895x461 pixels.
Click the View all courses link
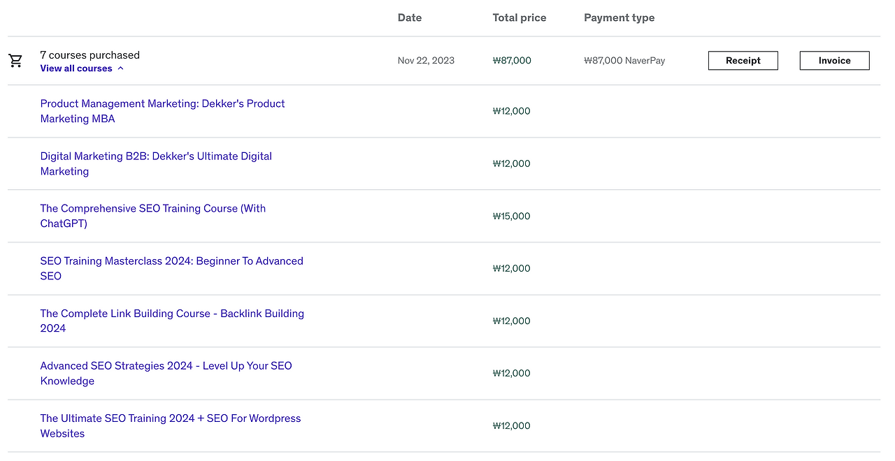76,68
